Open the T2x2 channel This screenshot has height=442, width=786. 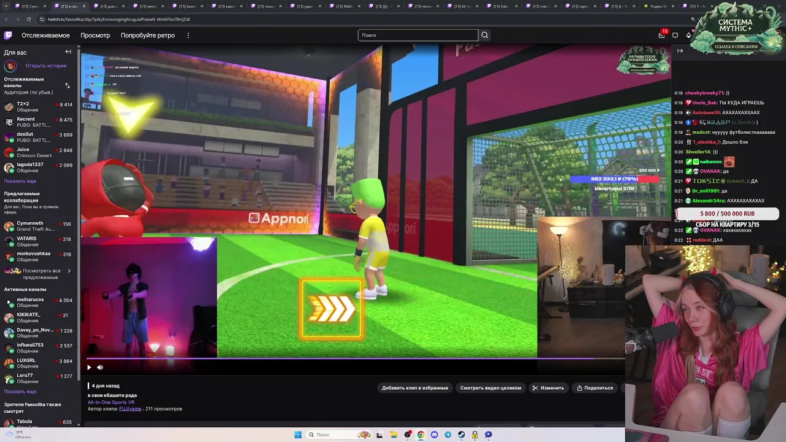click(x=39, y=107)
